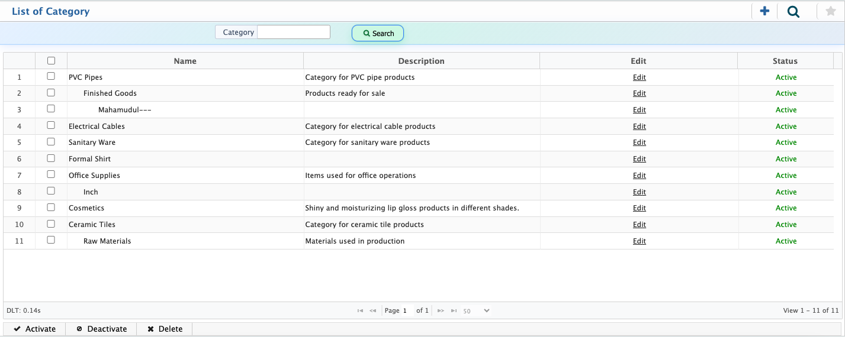Viewport: 845px width, 337px height.
Task: Sort by the Name column header
Action: (185, 61)
